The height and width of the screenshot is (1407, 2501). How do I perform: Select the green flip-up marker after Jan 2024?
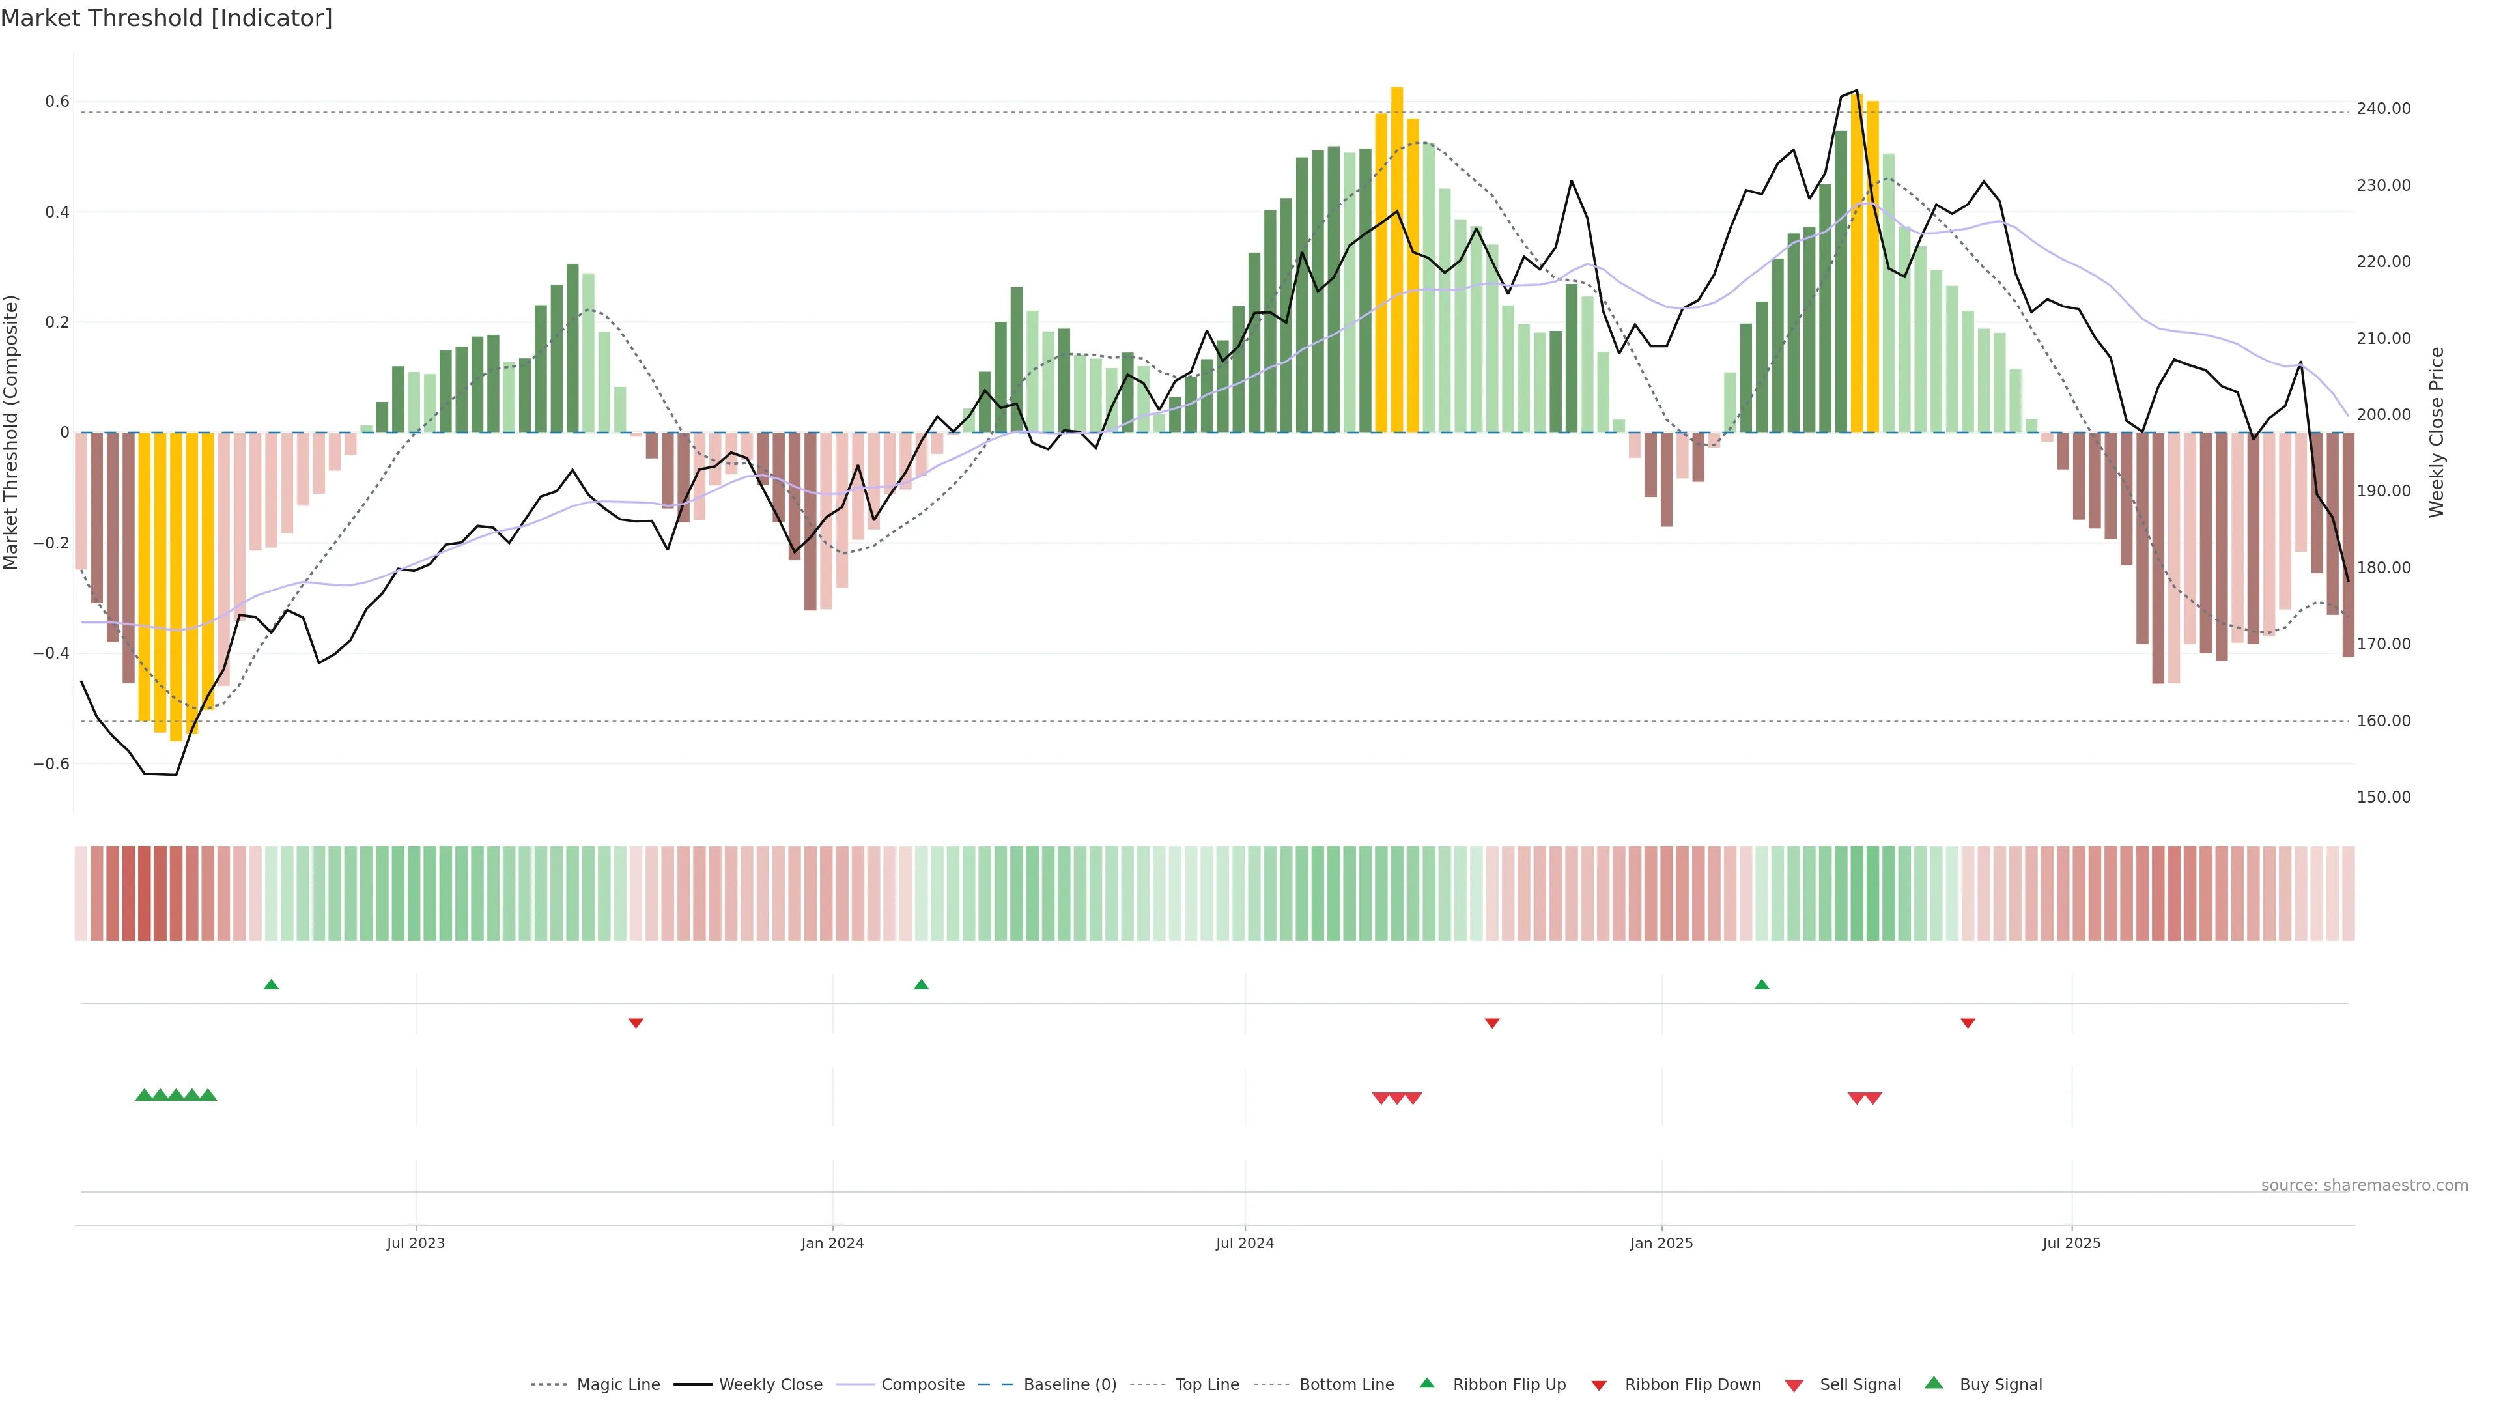click(x=922, y=985)
